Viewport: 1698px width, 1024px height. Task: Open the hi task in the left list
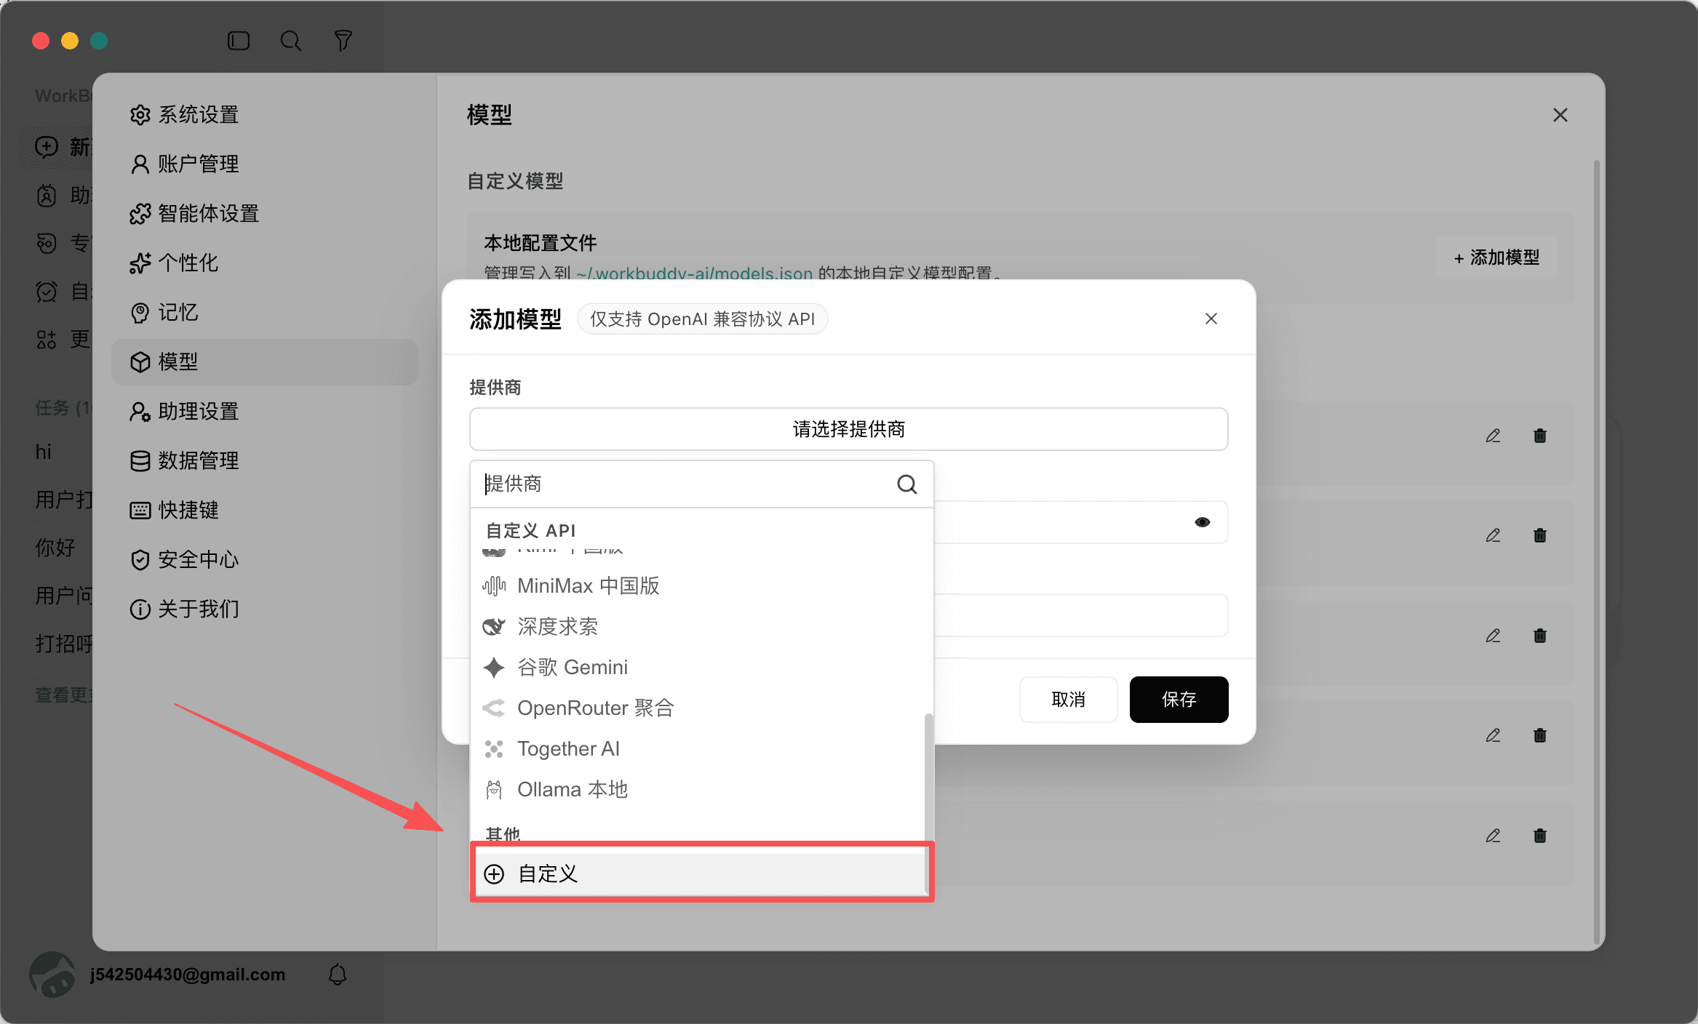pyautogui.click(x=44, y=452)
